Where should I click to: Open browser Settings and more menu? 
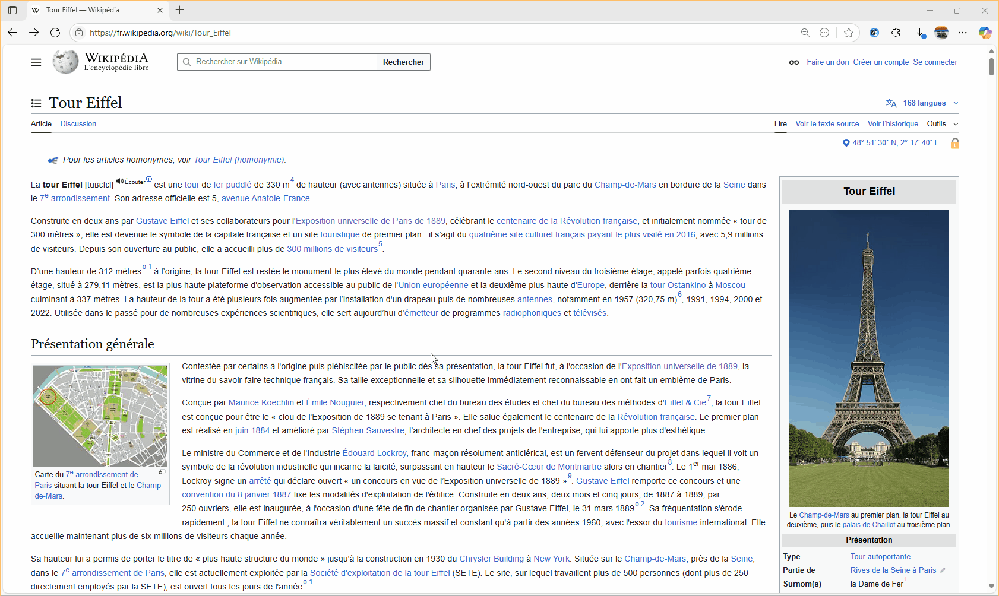(963, 33)
